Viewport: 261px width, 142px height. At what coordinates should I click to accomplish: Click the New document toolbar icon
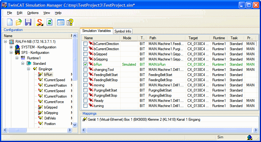10,22
